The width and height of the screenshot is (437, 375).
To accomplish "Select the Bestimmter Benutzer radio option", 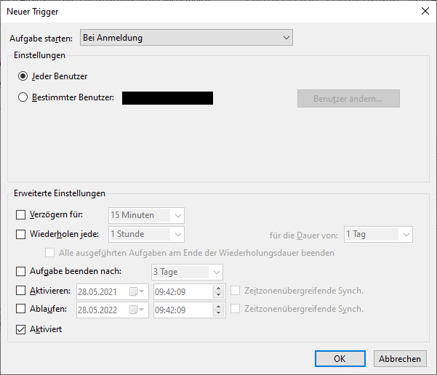I will [24, 98].
